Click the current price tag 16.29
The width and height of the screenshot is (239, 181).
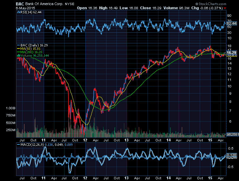point(231,53)
